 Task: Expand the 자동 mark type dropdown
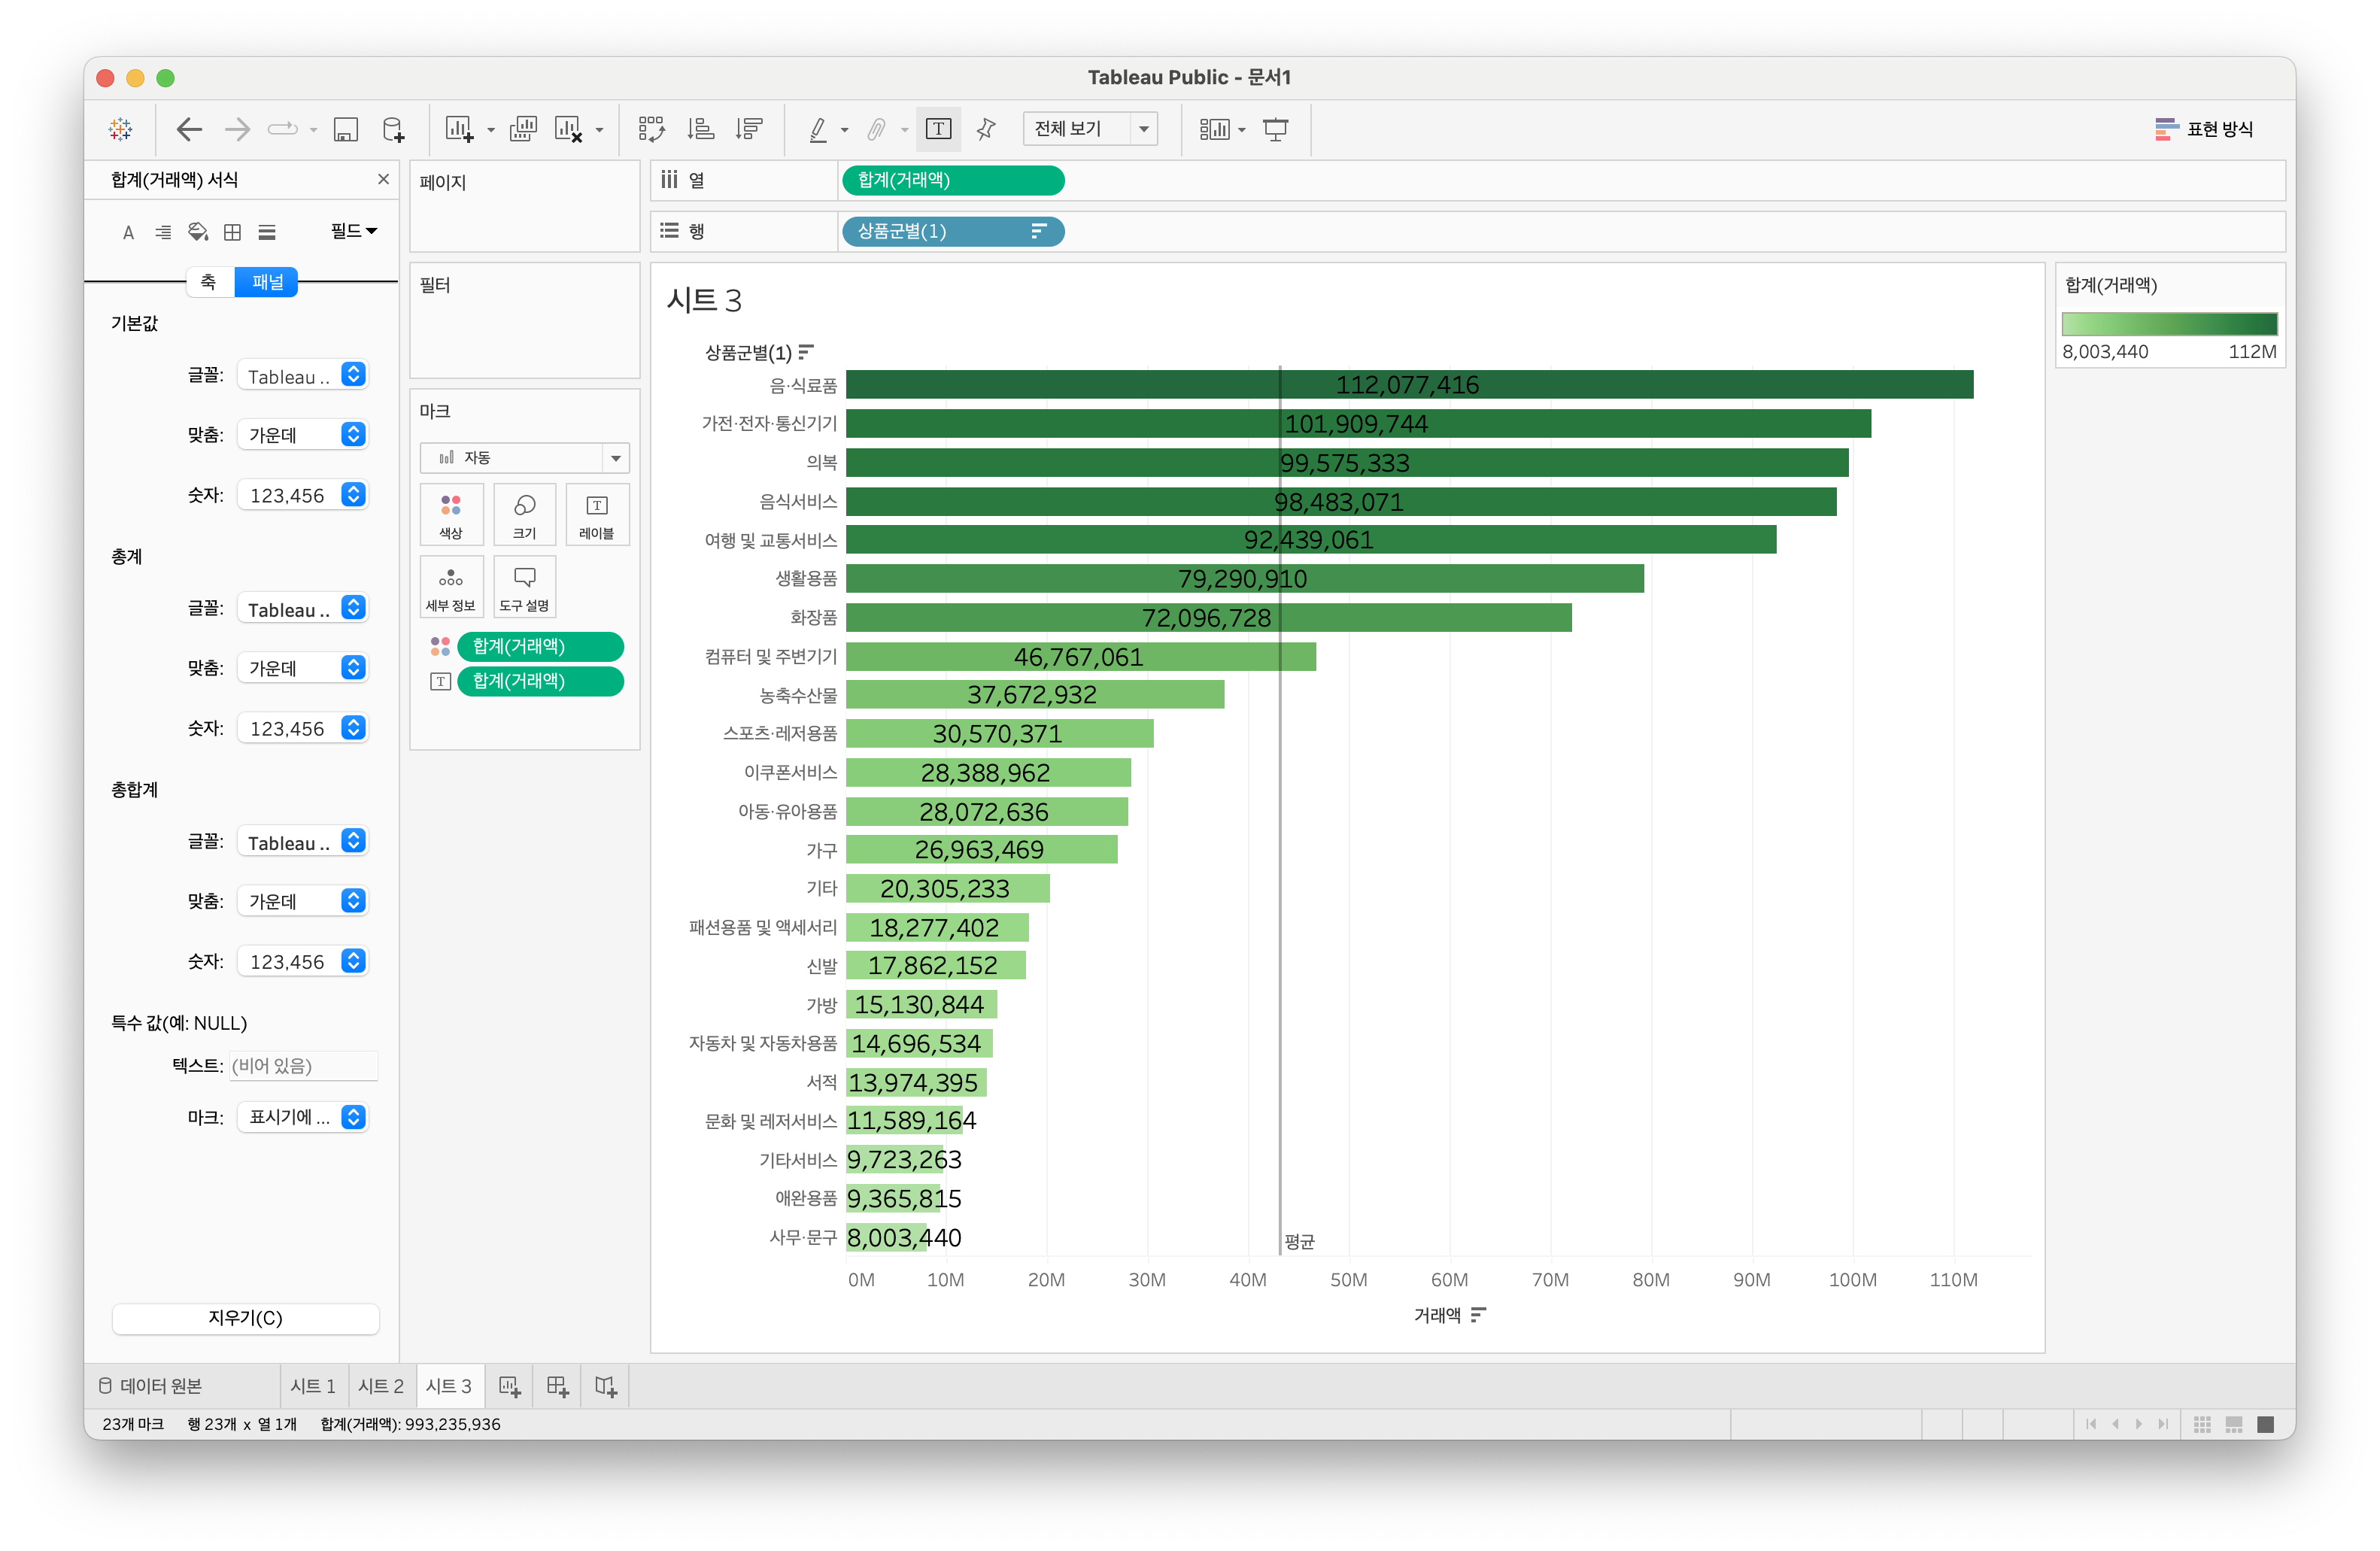tap(524, 458)
